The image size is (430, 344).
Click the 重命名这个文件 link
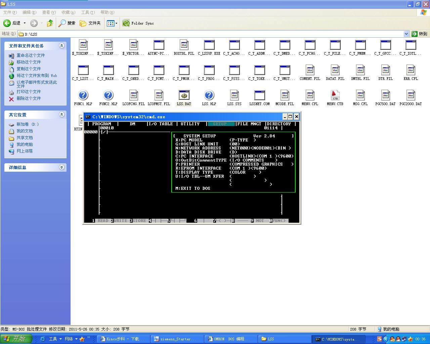pyautogui.click(x=31, y=55)
